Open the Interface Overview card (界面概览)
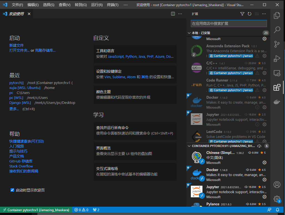Screen dimensions: 285x215 pyautogui.click(x=135, y=151)
